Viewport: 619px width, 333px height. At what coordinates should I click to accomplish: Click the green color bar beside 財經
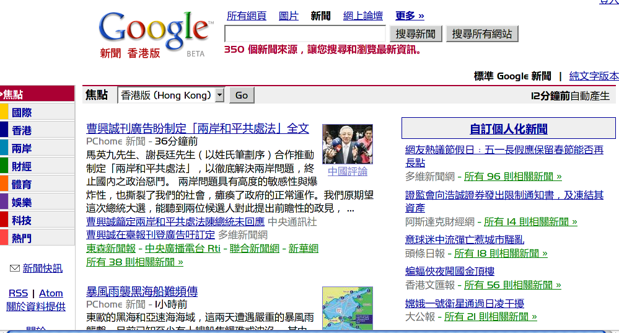tap(4, 166)
